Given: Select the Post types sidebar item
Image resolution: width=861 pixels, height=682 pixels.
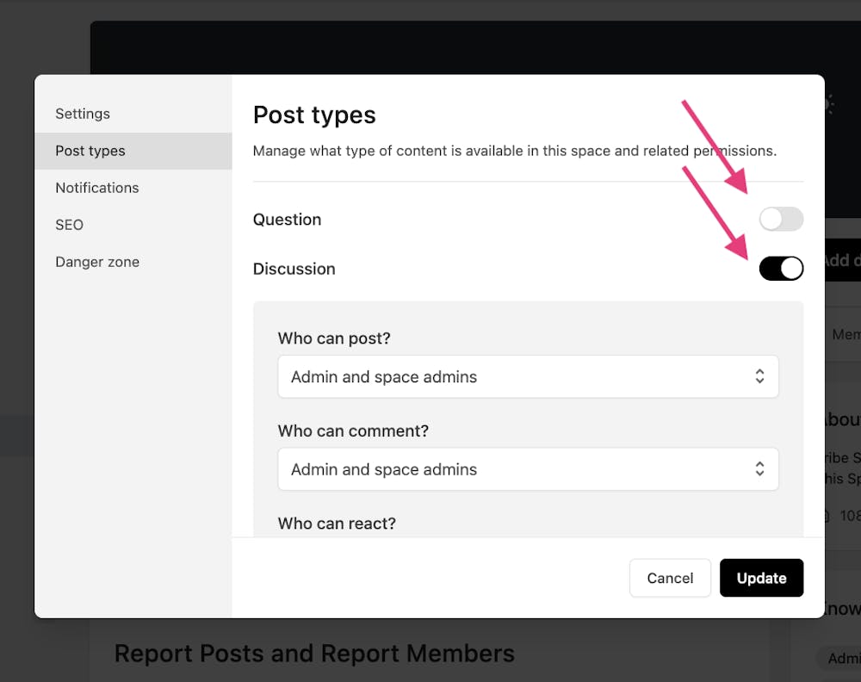Looking at the screenshot, I should [90, 150].
